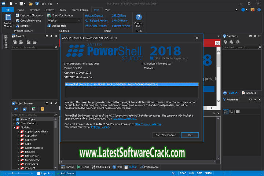Click the Save icon in quick access toolbar
The width and height of the screenshot is (264, 176).
coord(21,4)
